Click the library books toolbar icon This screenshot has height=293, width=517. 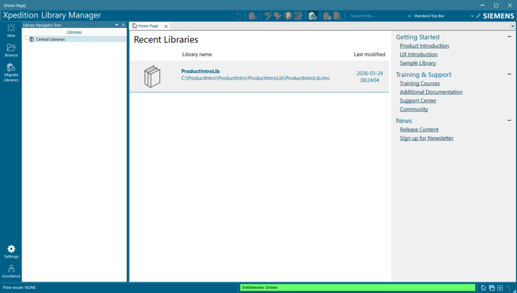pos(313,16)
